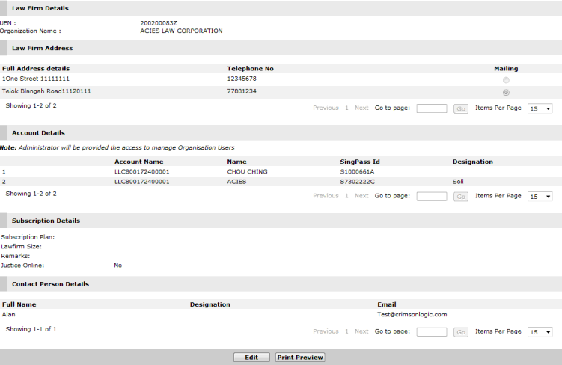
Task: Focus Go to page field in Law Firm Address
Action: (x=431, y=108)
